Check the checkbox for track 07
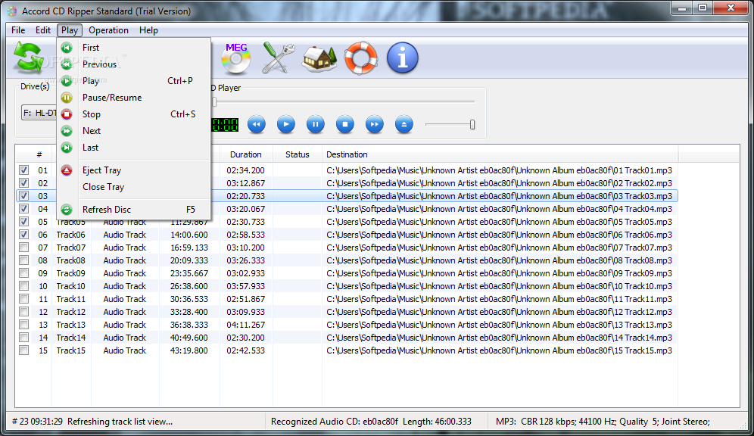Screen dimensions: 754x436 [23, 248]
